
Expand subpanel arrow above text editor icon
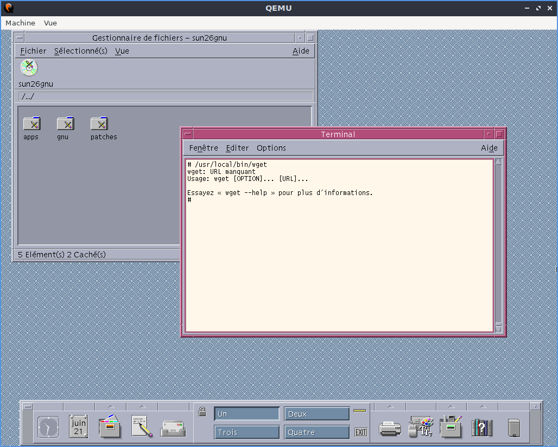[142, 406]
